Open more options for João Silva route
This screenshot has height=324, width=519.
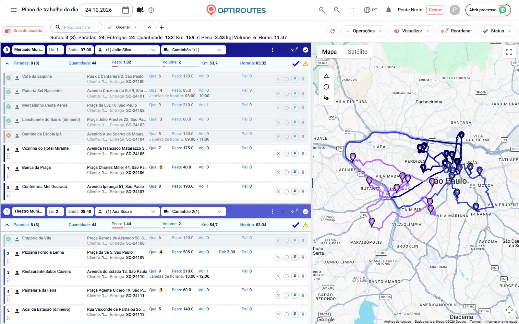272,50
